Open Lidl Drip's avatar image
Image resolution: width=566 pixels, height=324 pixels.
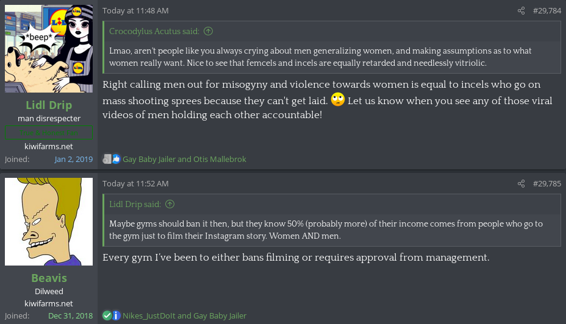(49, 49)
